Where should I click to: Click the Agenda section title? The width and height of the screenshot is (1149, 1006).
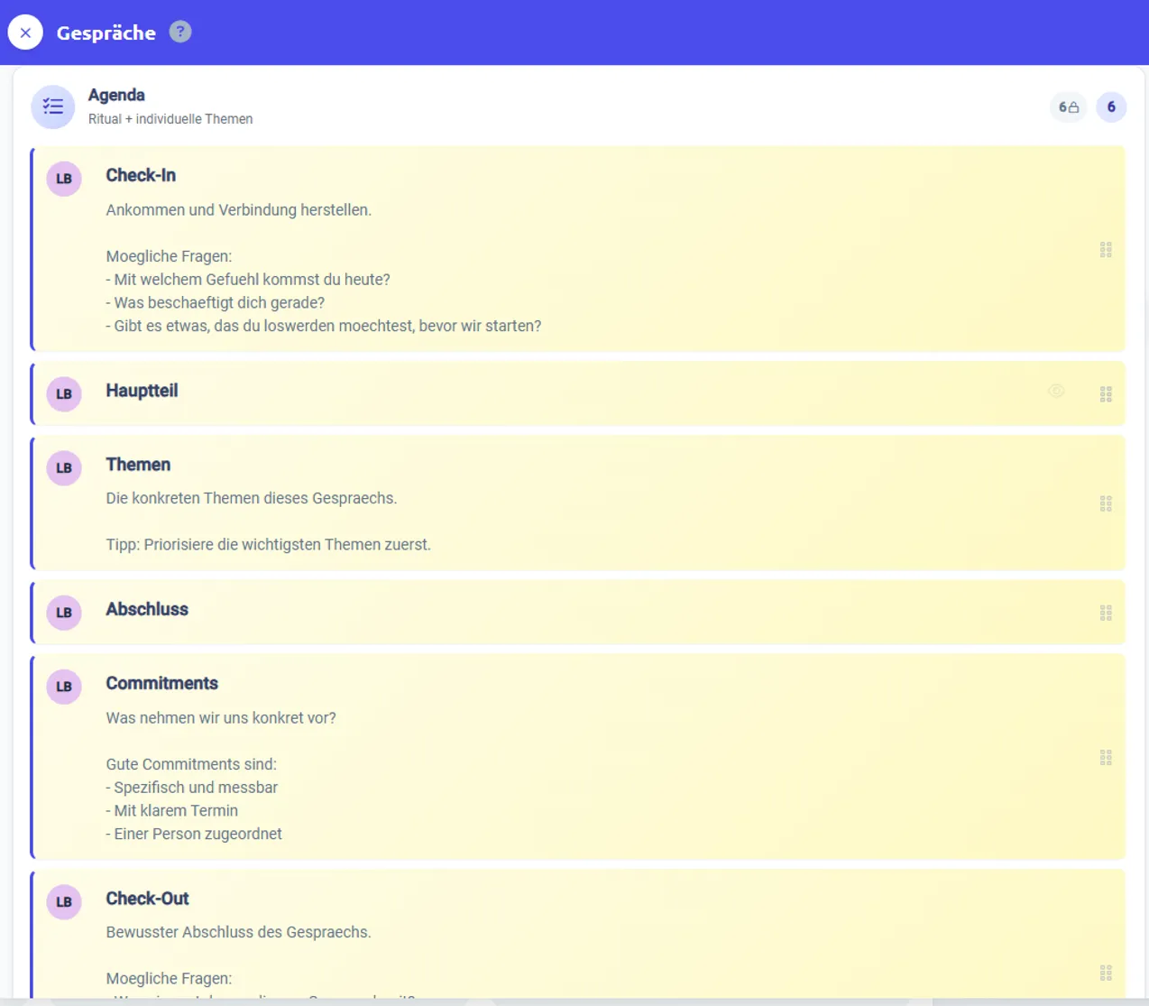pyautogui.click(x=116, y=95)
